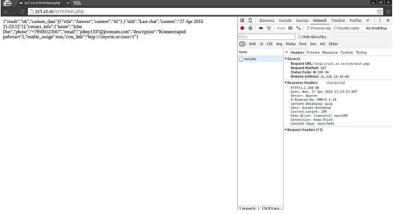
Task: Open the Response tab for test.php
Action: 330,53
